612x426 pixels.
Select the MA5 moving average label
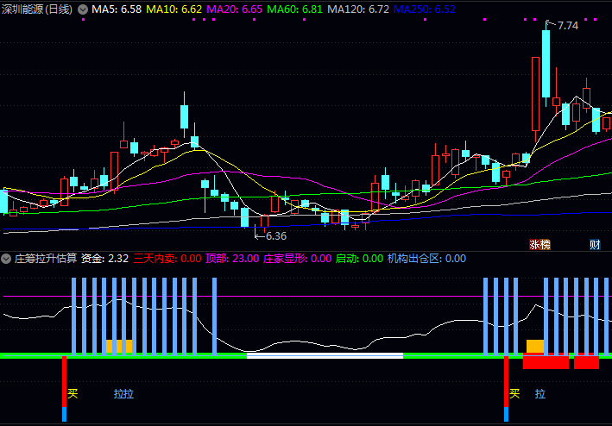pyautogui.click(x=117, y=9)
